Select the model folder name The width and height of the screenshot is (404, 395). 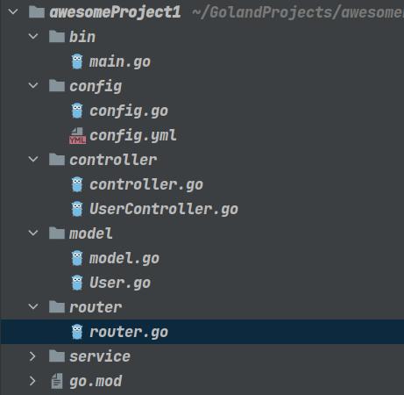[x=91, y=233]
